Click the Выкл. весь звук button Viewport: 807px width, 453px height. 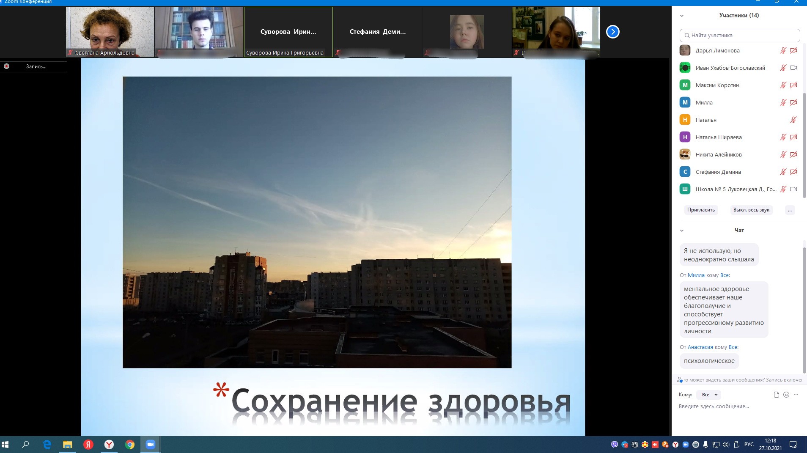(x=751, y=210)
